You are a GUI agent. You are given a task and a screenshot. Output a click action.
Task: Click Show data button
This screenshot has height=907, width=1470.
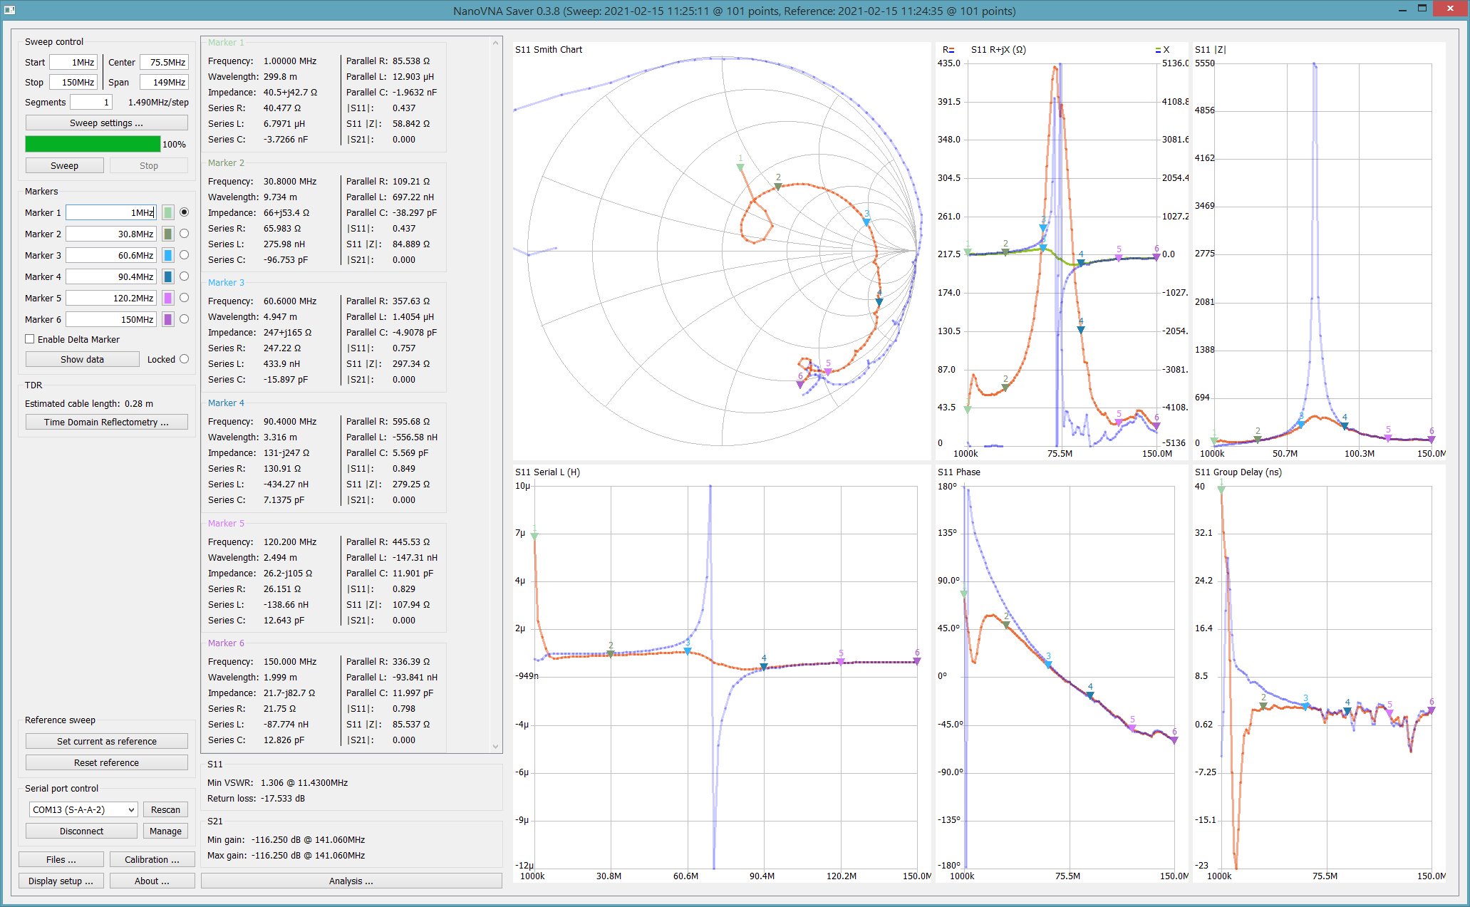click(82, 359)
